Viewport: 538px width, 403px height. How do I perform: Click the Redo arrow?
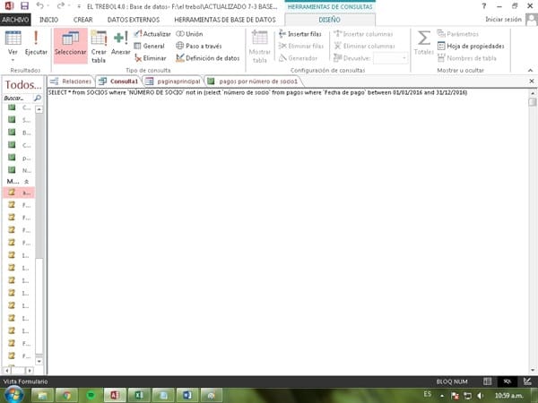[60, 6]
